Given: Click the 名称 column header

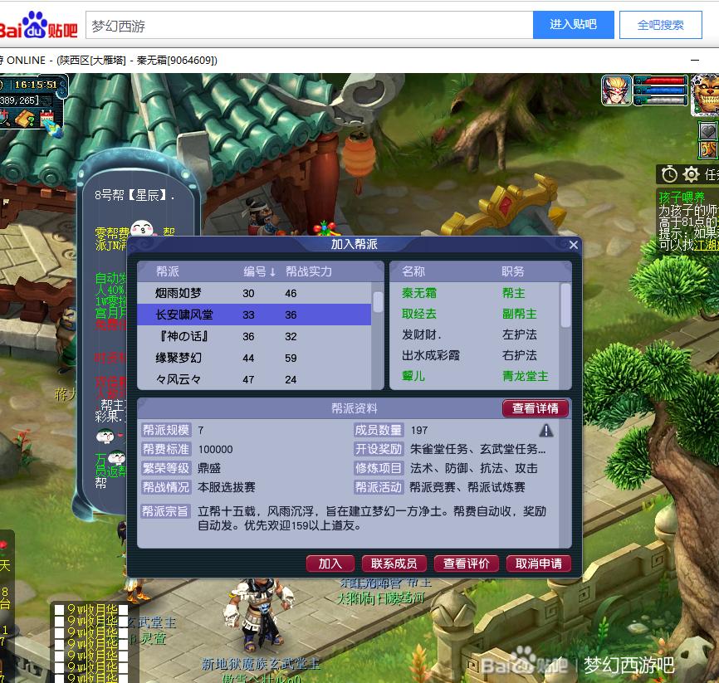Looking at the screenshot, I should click(413, 272).
